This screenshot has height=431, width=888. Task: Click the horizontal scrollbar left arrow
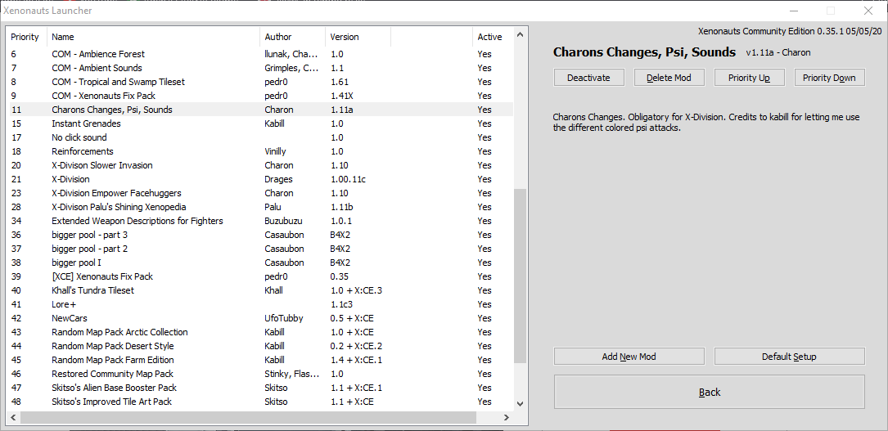(x=14, y=417)
